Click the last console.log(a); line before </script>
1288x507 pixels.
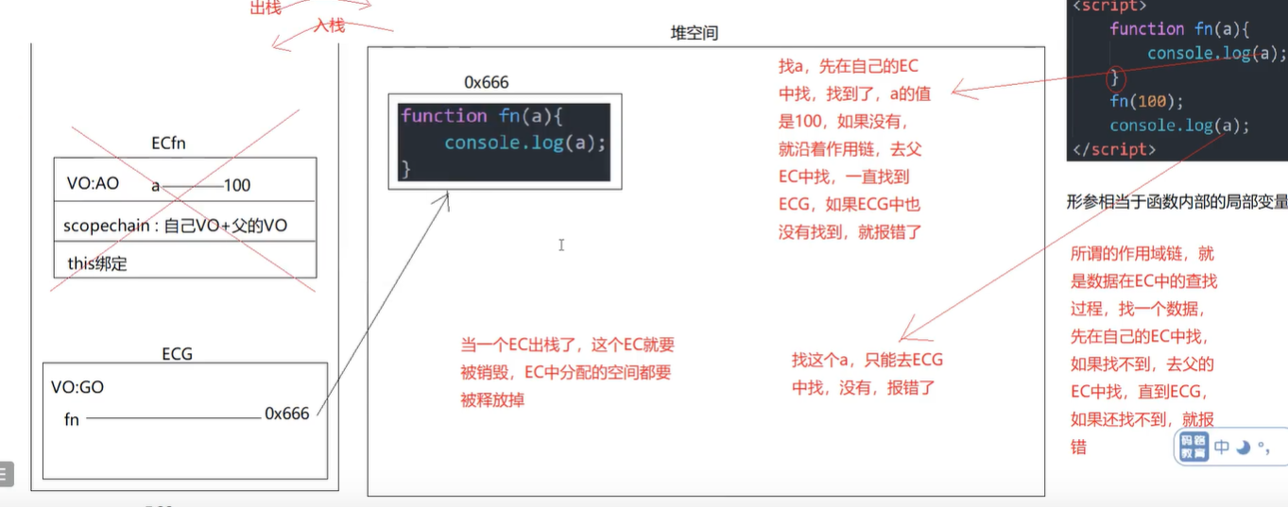(1179, 126)
